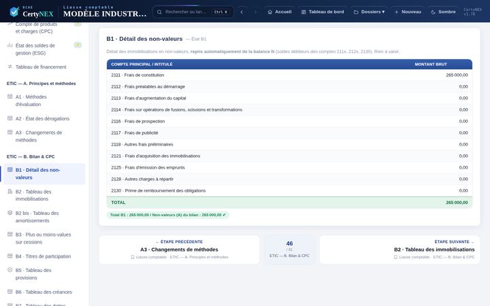This screenshot has height=306, width=490.
Task: Open Tableau de bord in the top bar
Action: point(323,12)
